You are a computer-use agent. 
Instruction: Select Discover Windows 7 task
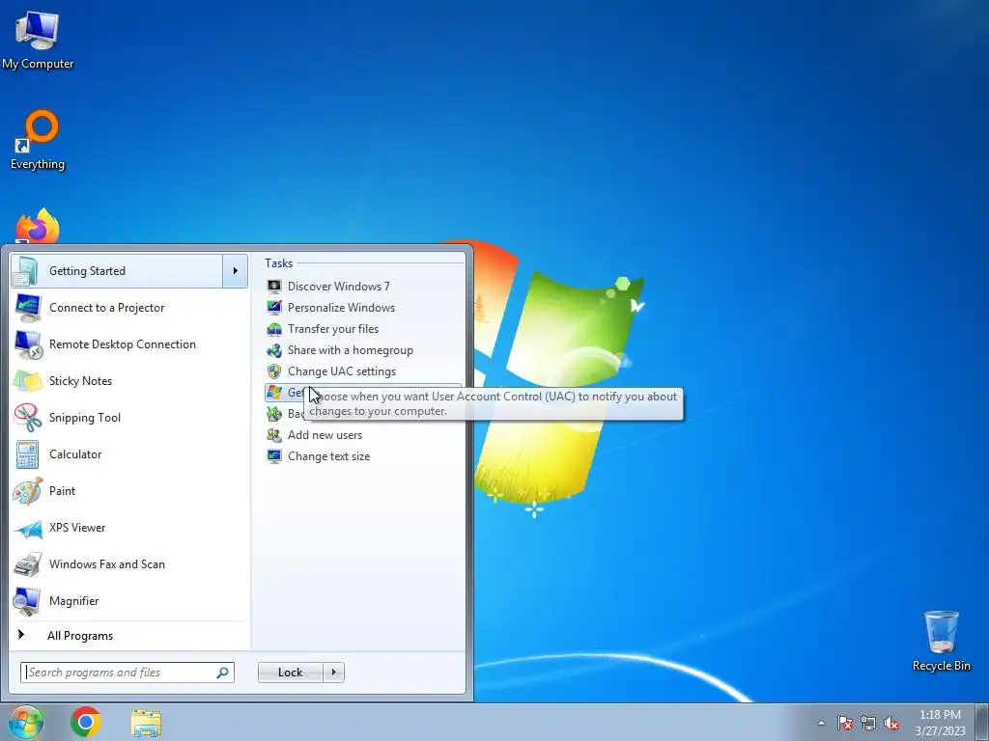[x=363, y=287]
